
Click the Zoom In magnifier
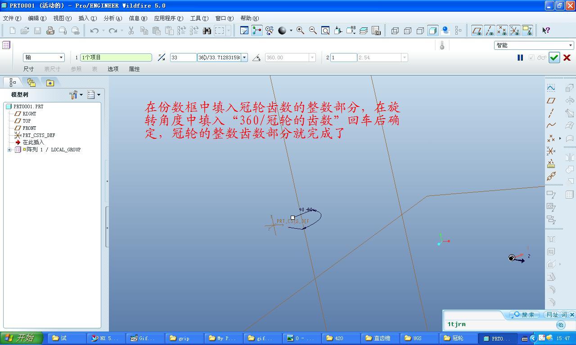(300, 31)
